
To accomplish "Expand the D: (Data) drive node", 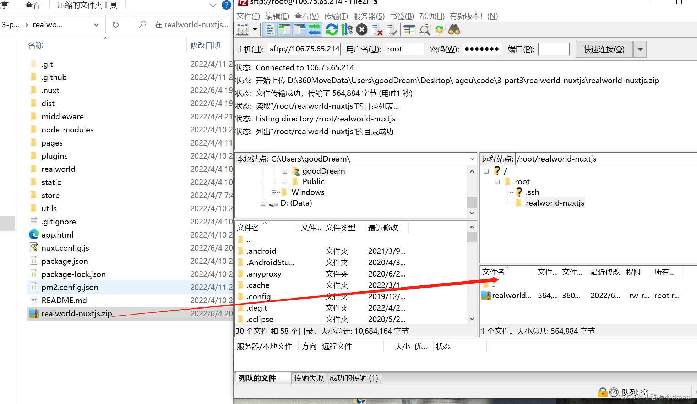I will (263, 203).
